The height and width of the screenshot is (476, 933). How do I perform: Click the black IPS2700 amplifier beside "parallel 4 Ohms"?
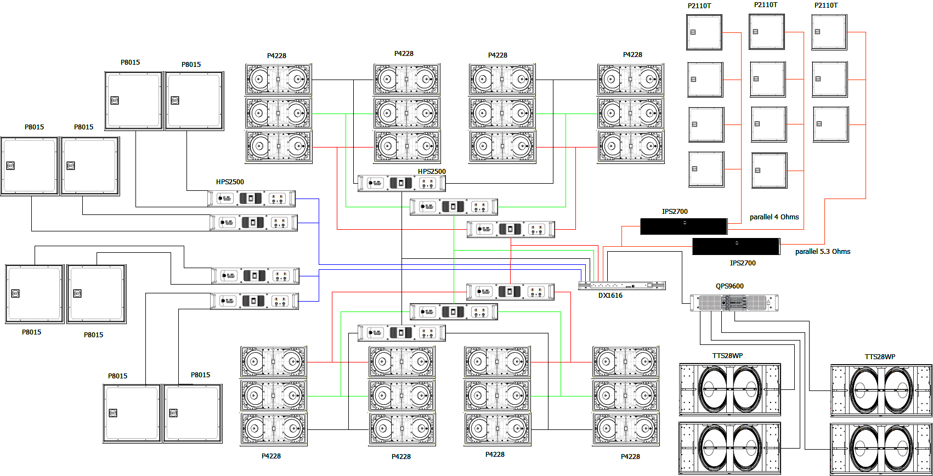point(683,226)
